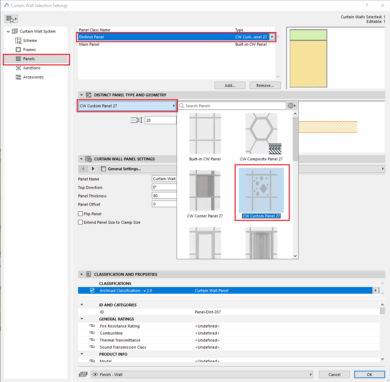The image size is (390, 382).
Task: Click the Add button for panel classes
Action: click(230, 85)
